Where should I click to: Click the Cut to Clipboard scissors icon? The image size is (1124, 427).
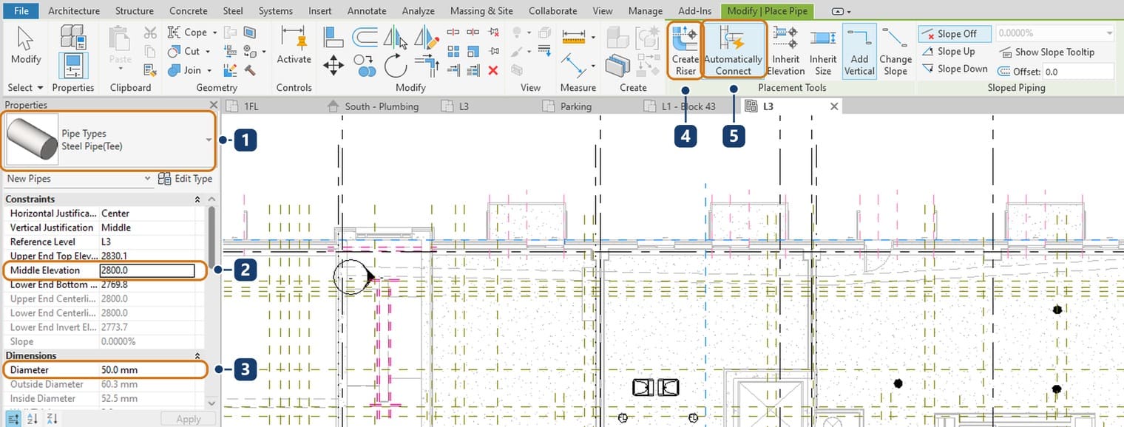(150, 33)
